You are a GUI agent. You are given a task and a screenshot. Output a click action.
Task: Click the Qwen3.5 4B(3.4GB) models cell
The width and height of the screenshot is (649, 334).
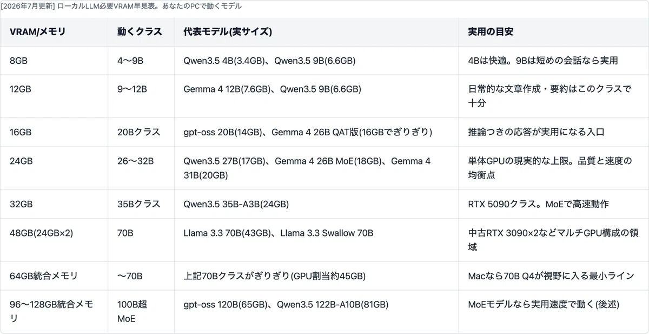[316, 61]
